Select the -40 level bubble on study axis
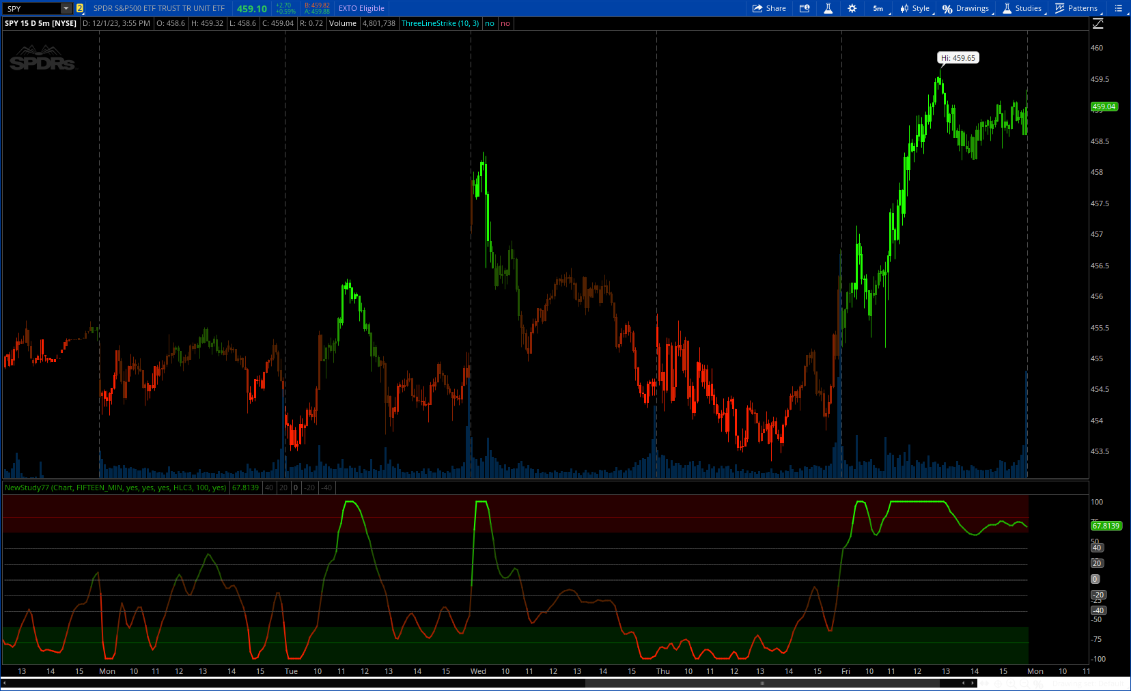Viewport: 1131px width, 691px height. click(x=1098, y=610)
